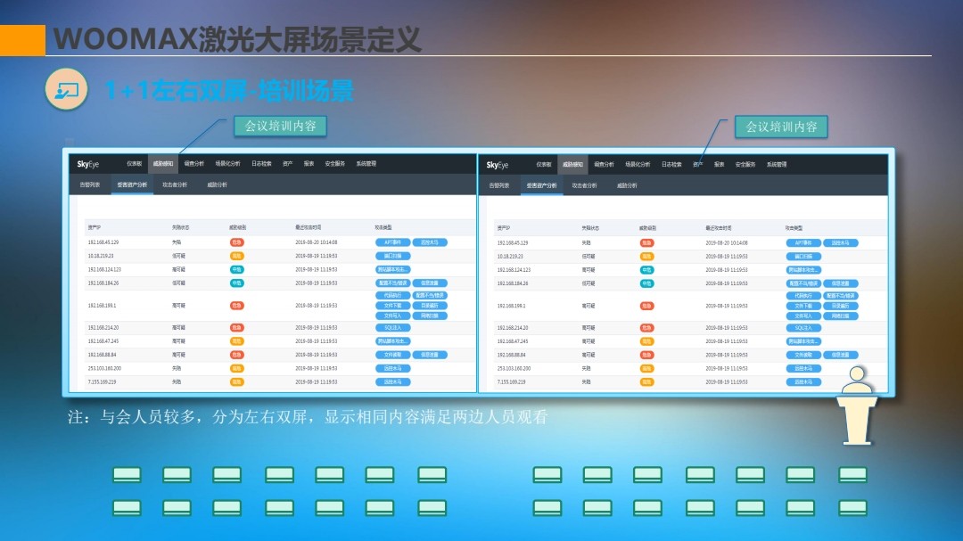The image size is (963, 541).
Task: Click 文件下载 tag in left screen
Action: (x=392, y=306)
